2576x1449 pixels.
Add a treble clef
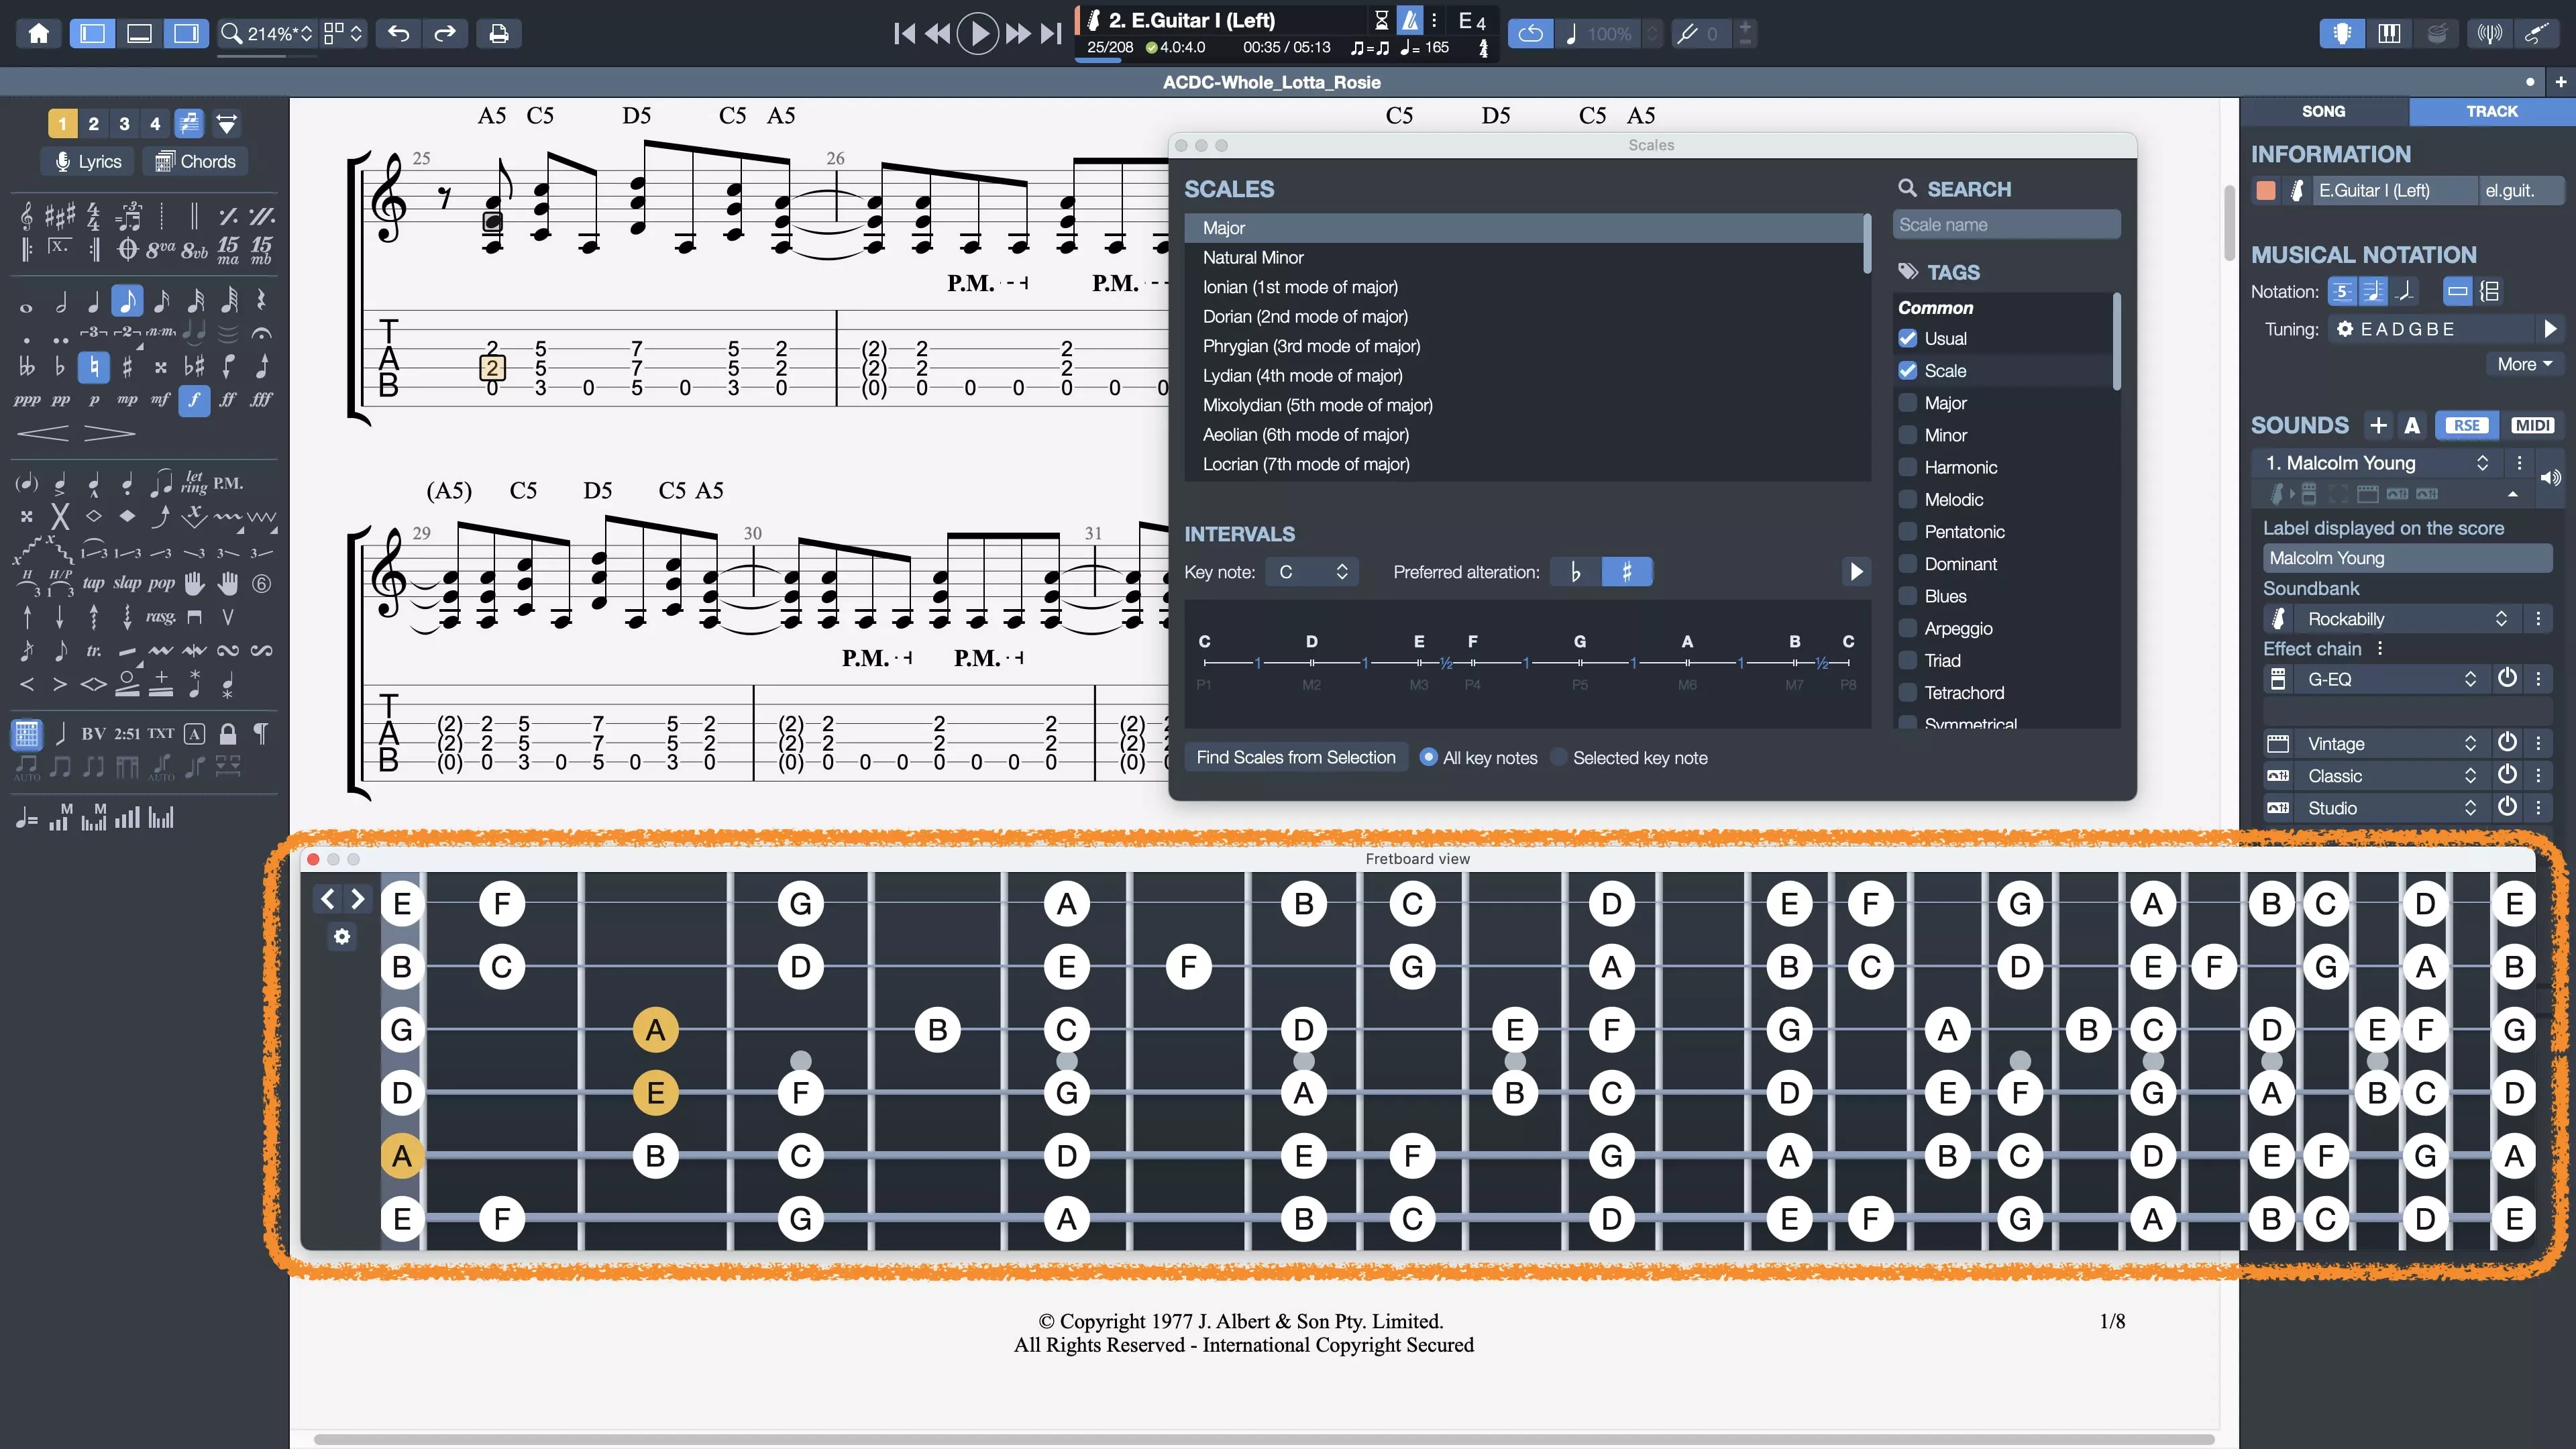click(x=26, y=216)
